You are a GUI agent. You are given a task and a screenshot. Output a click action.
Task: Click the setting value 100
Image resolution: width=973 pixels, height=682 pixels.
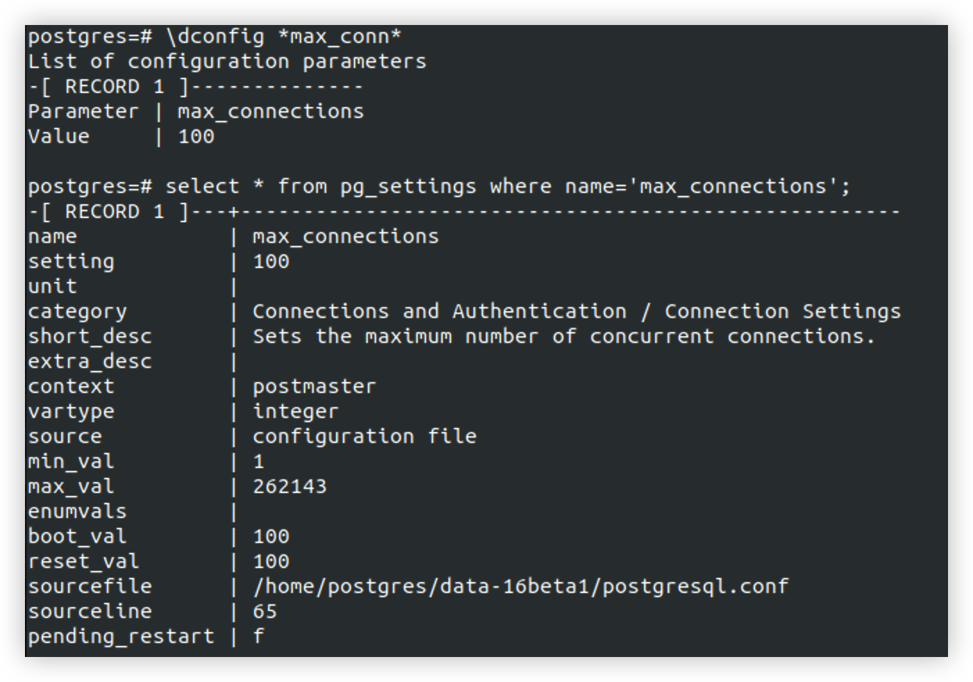(x=271, y=261)
